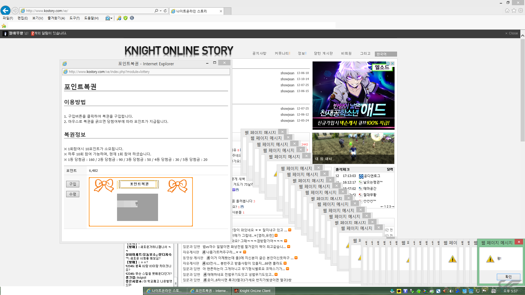Click the key toolbar icon
This screenshot has width=525, height=295.
tap(119, 18)
